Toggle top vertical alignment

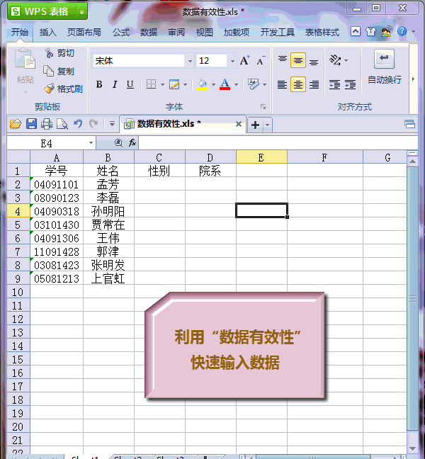[x=283, y=60]
